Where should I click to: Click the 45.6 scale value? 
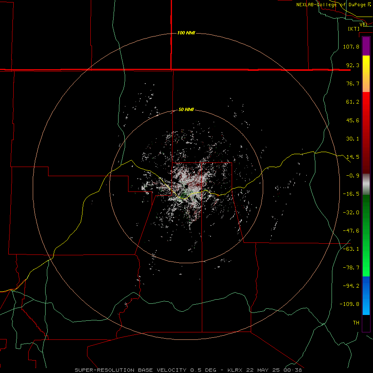[x=353, y=120]
